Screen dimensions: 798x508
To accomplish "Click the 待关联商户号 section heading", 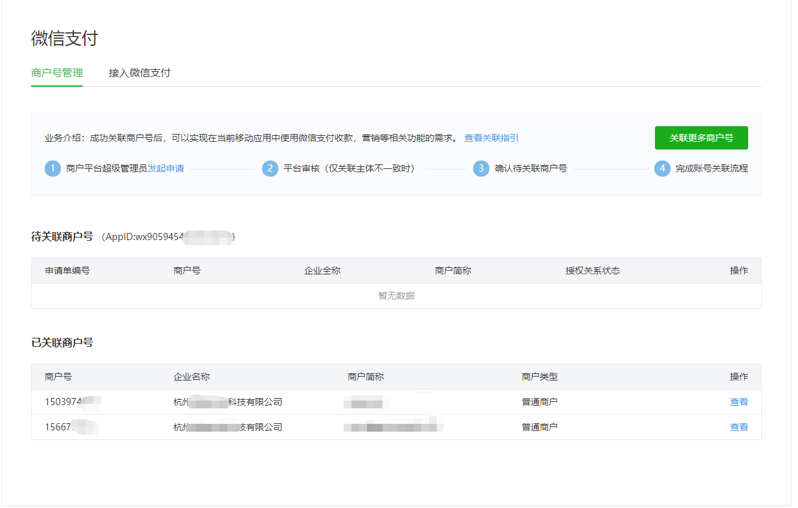I will pos(62,237).
